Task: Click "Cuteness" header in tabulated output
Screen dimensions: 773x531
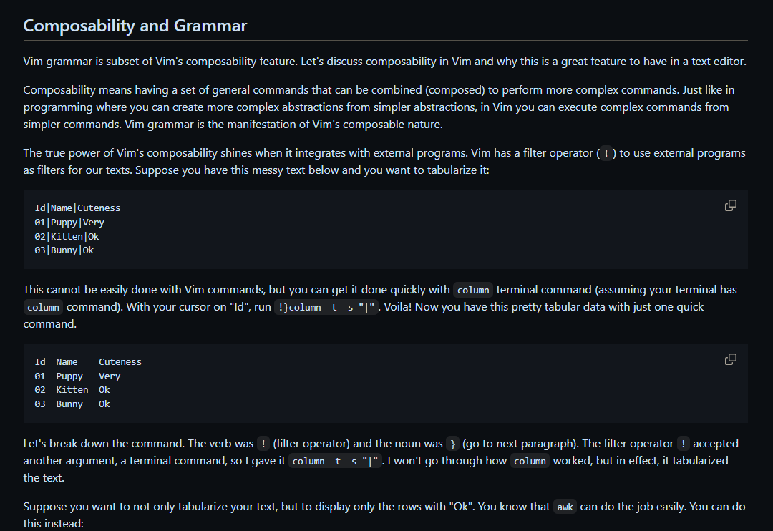Action: 120,362
